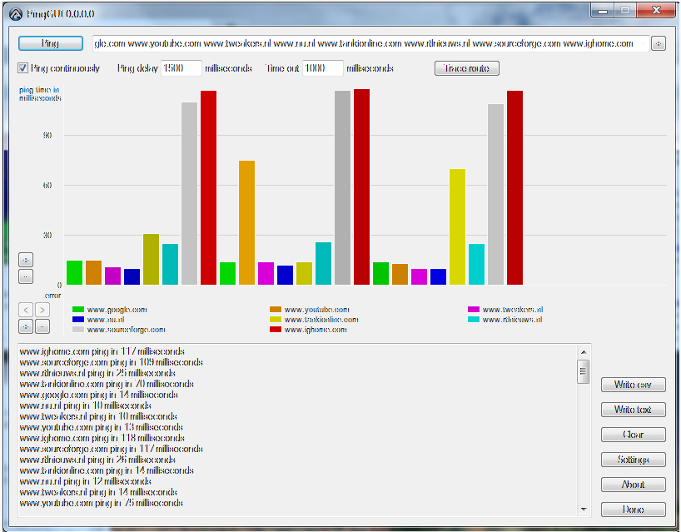Click the 90 label on the chart axis
This screenshot has width=681, height=532.
coord(47,136)
